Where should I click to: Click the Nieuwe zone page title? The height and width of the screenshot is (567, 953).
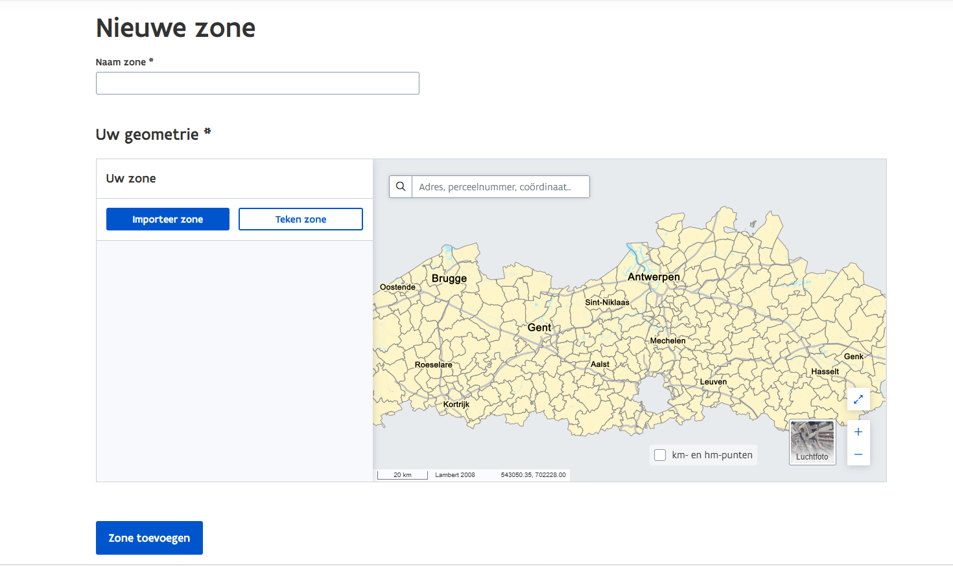[176, 28]
